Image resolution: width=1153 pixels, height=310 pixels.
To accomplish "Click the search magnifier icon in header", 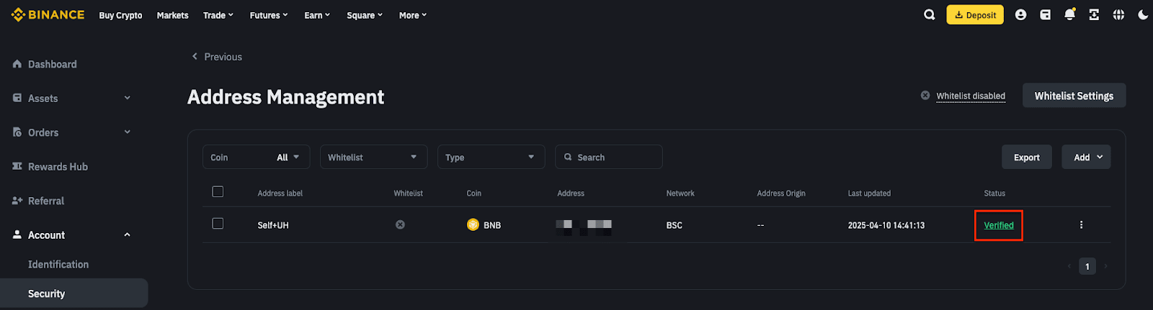I will coord(930,14).
